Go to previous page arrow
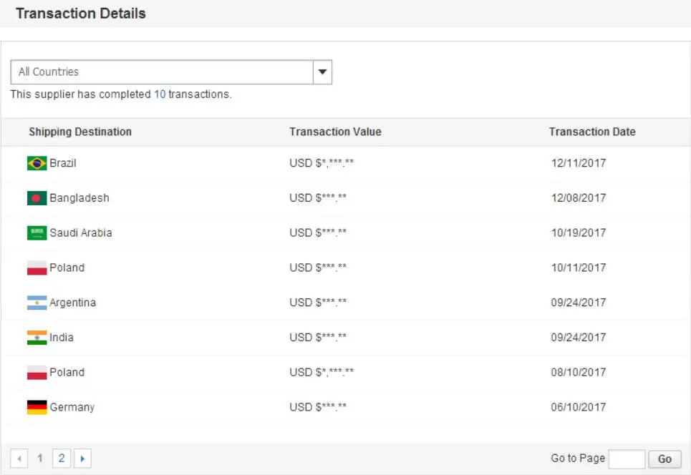 point(19,459)
